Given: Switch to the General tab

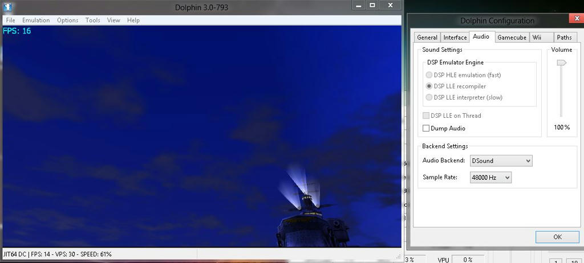Looking at the screenshot, I should coord(427,37).
